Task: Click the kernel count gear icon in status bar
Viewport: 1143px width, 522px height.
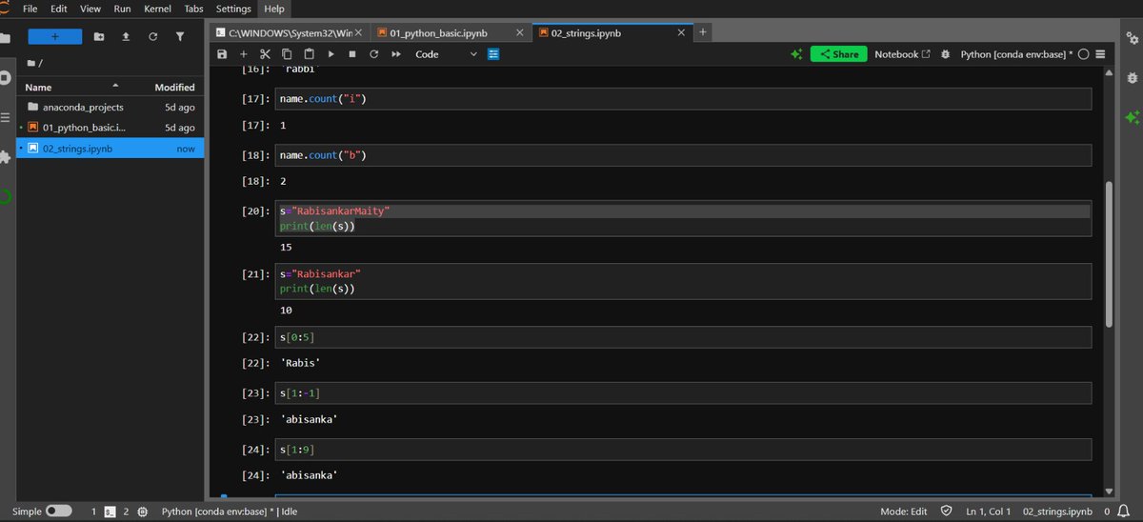Action: pyautogui.click(x=142, y=512)
